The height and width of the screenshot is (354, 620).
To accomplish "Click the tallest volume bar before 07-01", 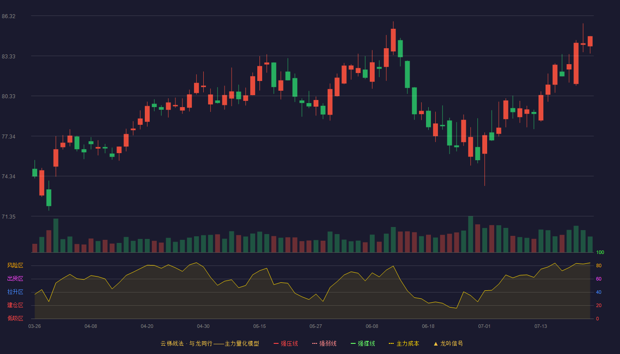I will [471, 234].
